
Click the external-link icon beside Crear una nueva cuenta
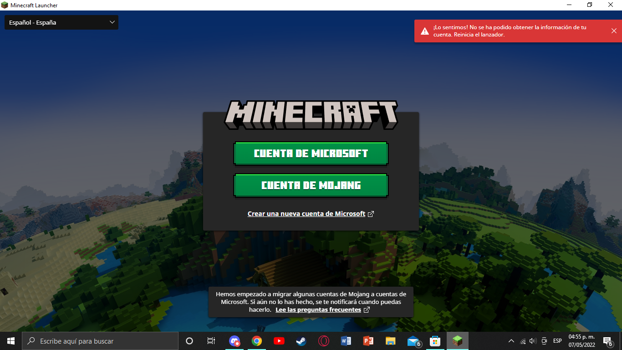(x=371, y=214)
